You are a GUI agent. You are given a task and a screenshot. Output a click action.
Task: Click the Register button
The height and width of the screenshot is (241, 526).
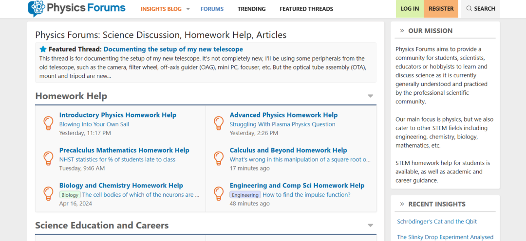(441, 9)
